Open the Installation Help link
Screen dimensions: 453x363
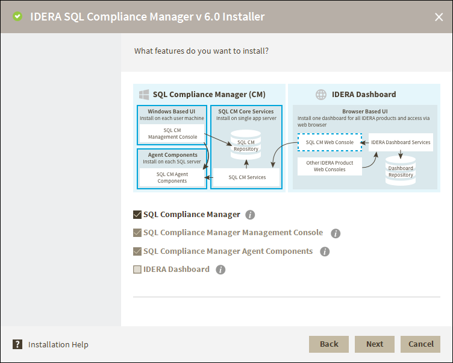tap(58, 344)
